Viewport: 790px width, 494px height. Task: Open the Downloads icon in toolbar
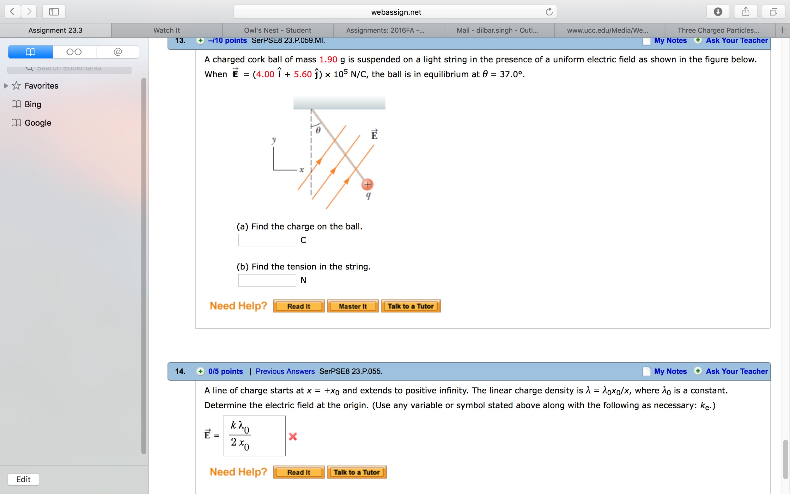tap(718, 12)
